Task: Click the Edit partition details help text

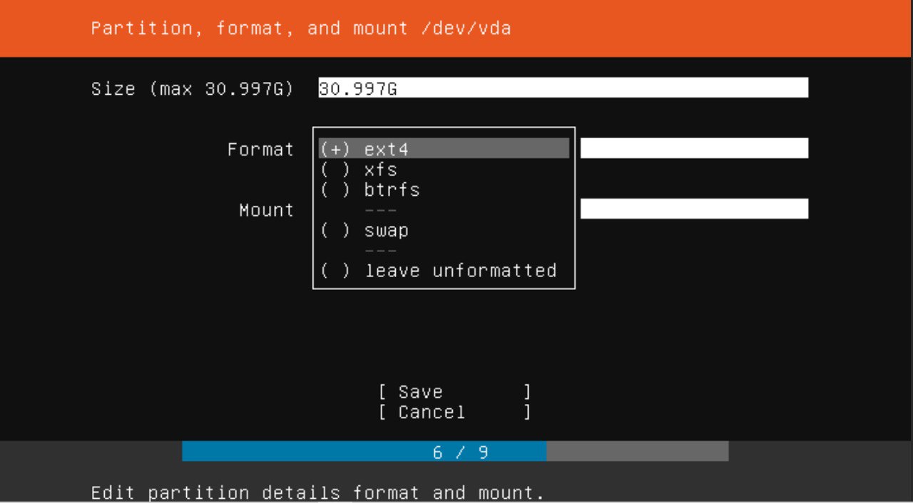Action: point(318,492)
